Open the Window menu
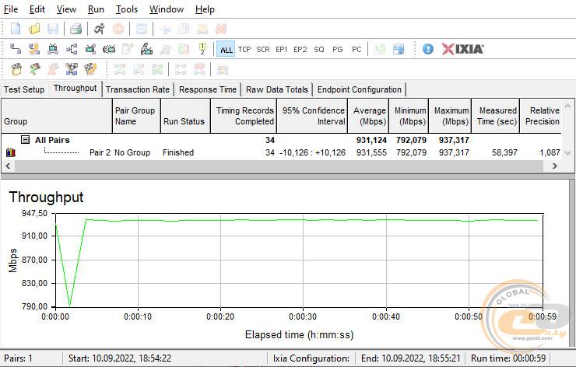Viewport: 576px width, 367px height. click(x=166, y=9)
